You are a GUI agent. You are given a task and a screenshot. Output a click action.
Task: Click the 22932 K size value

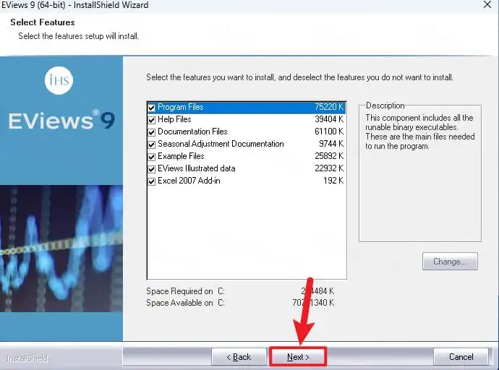[x=329, y=168]
